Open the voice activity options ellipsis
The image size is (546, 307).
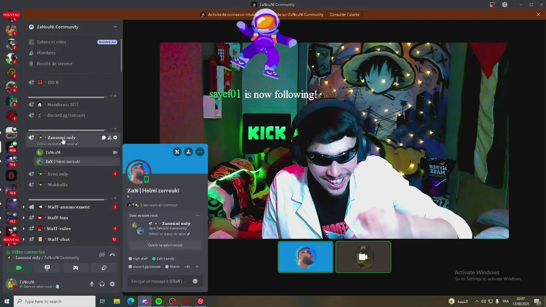pyautogui.click(x=197, y=216)
